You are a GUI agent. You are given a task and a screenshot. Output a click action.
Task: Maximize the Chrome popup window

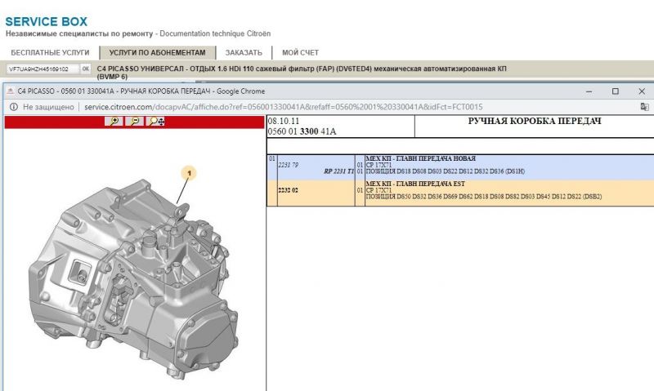point(615,91)
